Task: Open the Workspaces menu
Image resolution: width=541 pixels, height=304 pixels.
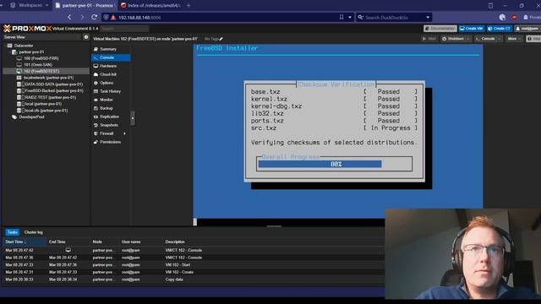Action: [x=29, y=6]
